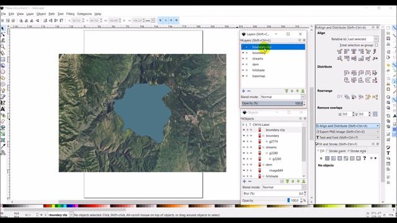Select the Ellipse tool

tap(2, 72)
